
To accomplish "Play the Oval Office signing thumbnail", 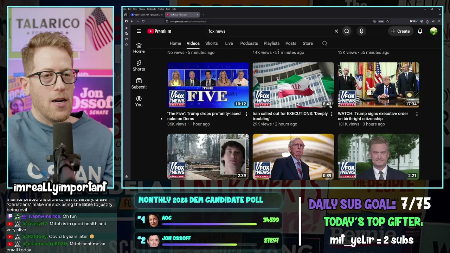I will tap(379, 85).
